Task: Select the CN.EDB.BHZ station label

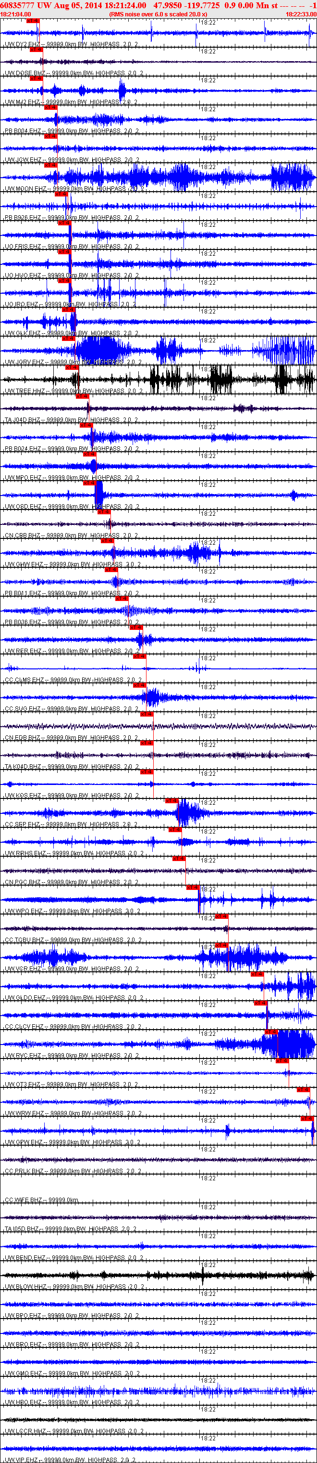Action: pos(23,739)
